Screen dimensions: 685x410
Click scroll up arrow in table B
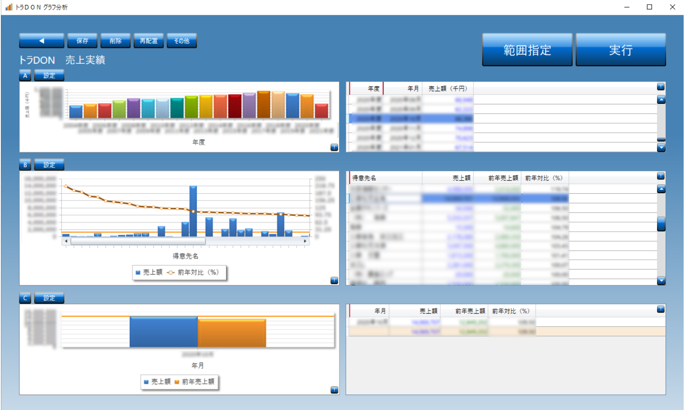pyautogui.click(x=661, y=189)
